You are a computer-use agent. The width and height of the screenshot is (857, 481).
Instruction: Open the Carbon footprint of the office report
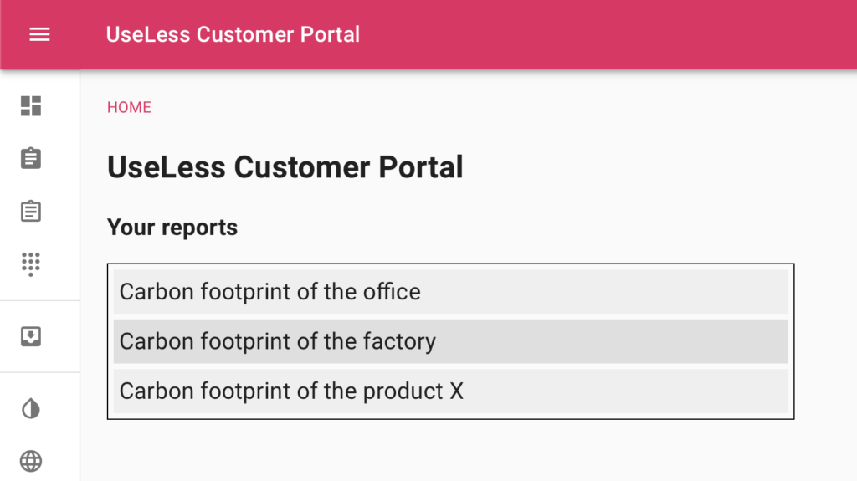(x=451, y=292)
